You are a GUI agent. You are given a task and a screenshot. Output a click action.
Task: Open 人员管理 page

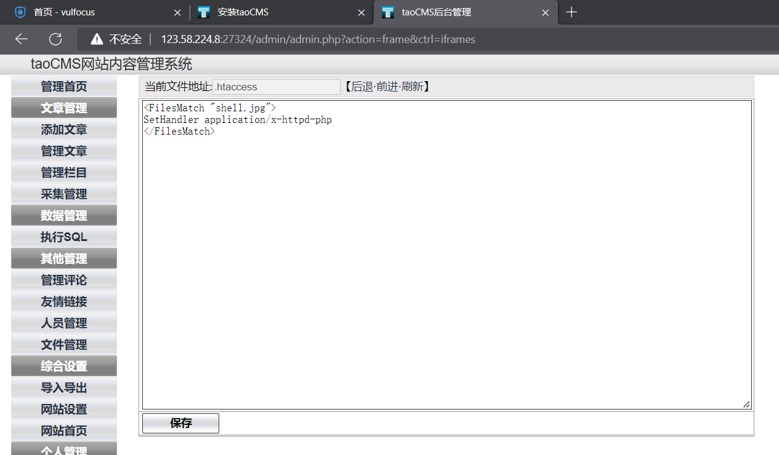pos(64,323)
